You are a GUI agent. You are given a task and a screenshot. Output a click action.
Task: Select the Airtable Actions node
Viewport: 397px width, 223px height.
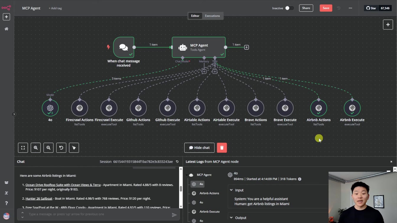(x=197, y=108)
